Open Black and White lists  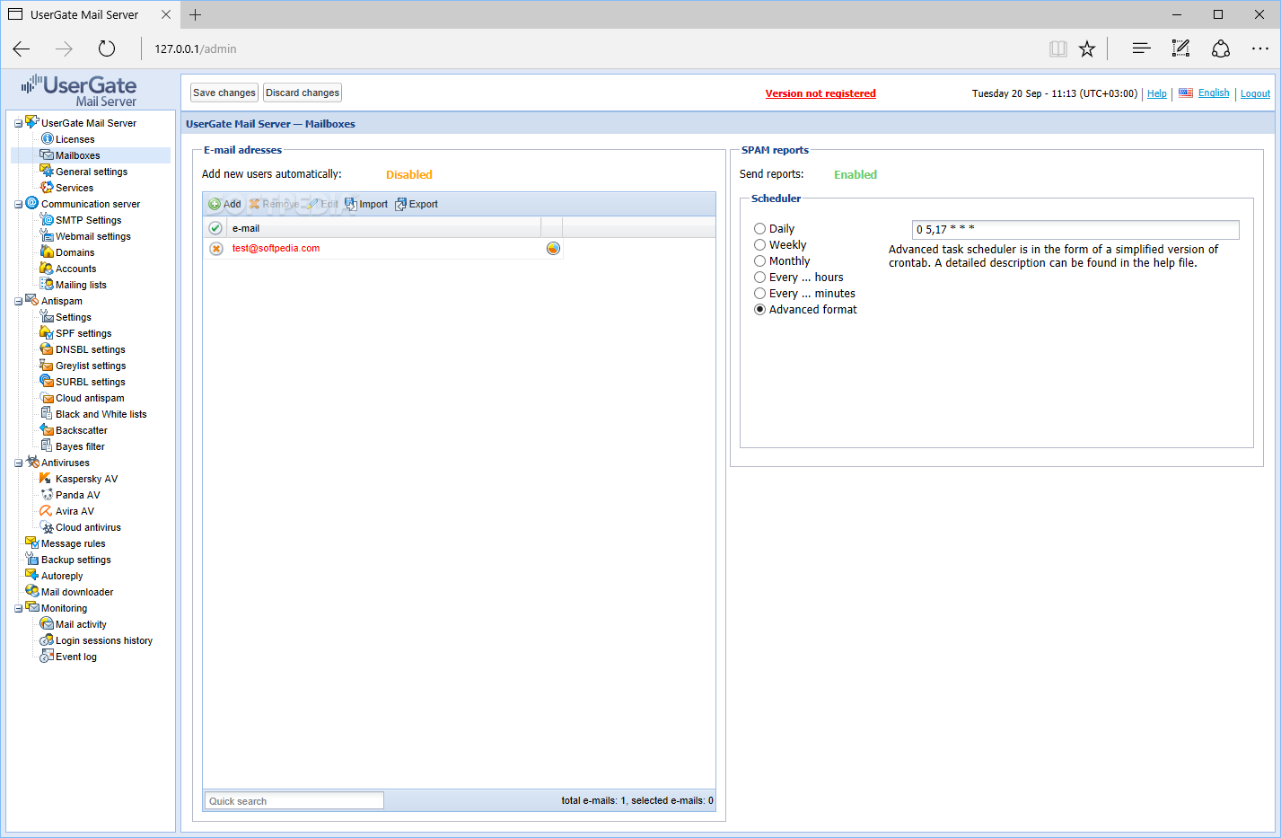(101, 414)
